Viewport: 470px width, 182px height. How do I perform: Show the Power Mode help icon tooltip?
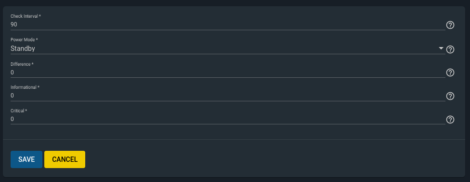(450, 49)
